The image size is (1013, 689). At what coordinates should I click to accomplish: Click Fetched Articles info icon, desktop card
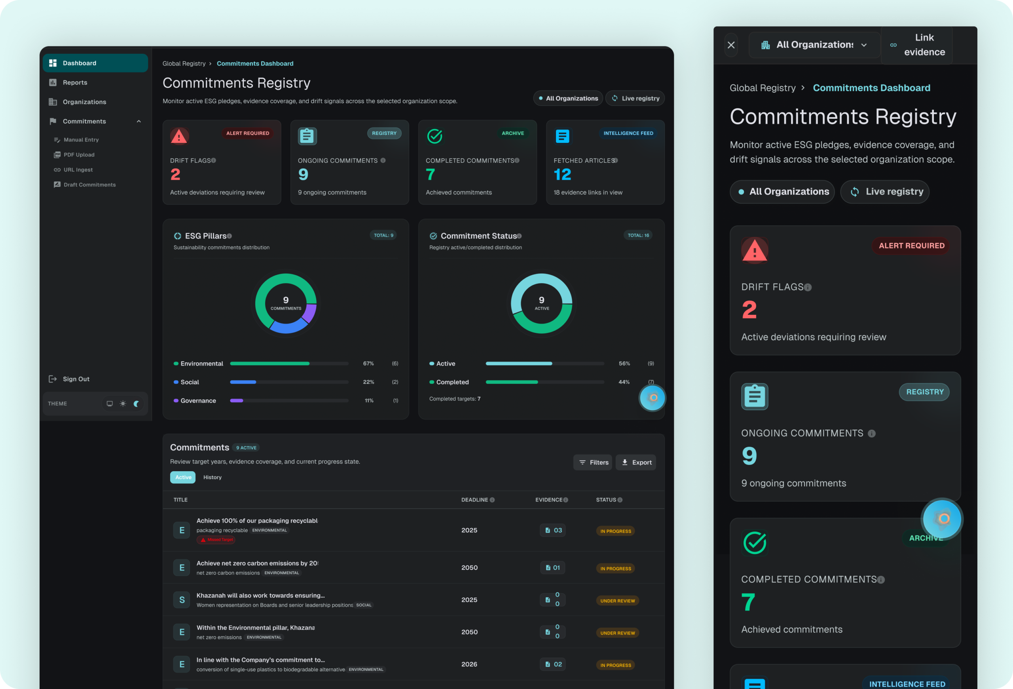(x=615, y=160)
